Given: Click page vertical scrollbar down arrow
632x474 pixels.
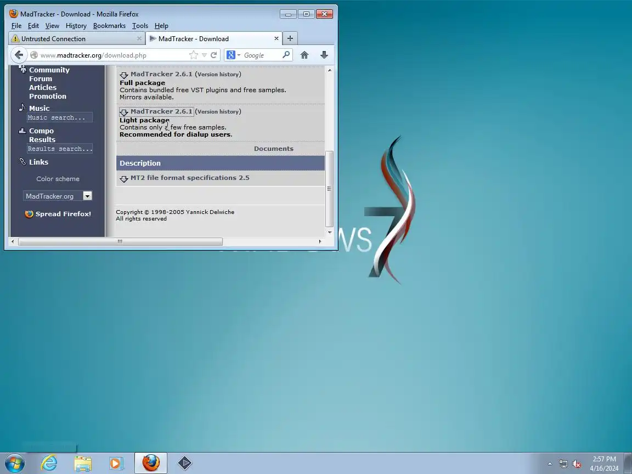Looking at the screenshot, I should [329, 232].
